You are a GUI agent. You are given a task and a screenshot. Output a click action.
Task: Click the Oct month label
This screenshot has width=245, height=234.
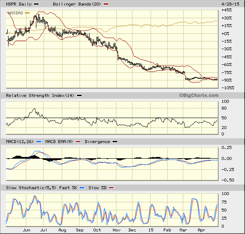tap(97, 230)
